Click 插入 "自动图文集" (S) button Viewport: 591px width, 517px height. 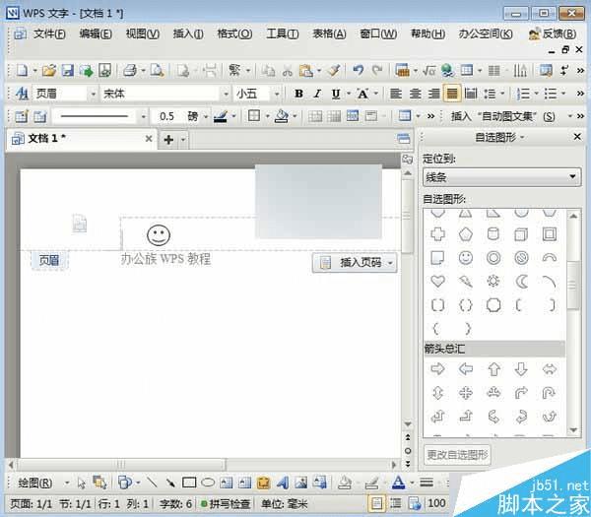(x=502, y=116)
